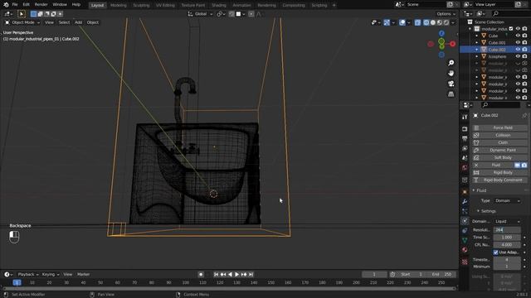Screen dimensions: 531x298
Task: Toggle X-ray mode icon in viewport header
Action: click(417, 22)
